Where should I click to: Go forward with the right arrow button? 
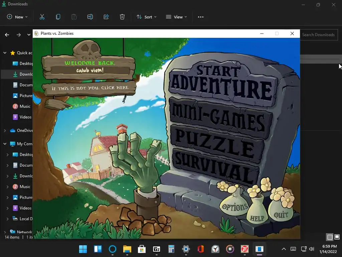coord(19,35)
